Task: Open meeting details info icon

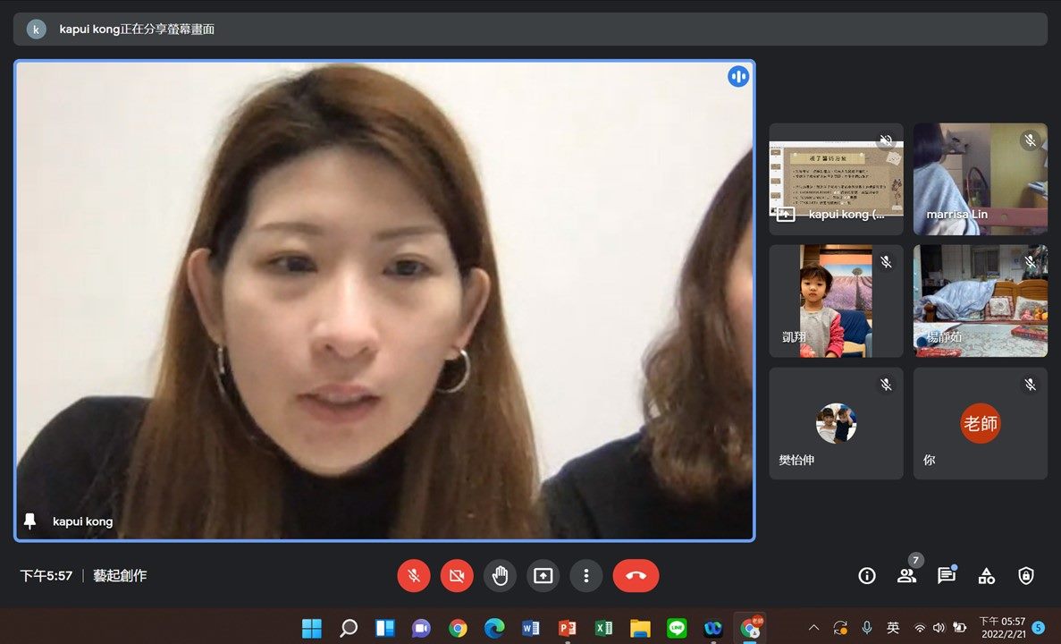Action: pyautogui.click(x=866, y=576)
